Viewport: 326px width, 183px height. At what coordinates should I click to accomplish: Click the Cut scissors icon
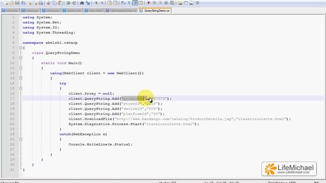coord(48,3)
